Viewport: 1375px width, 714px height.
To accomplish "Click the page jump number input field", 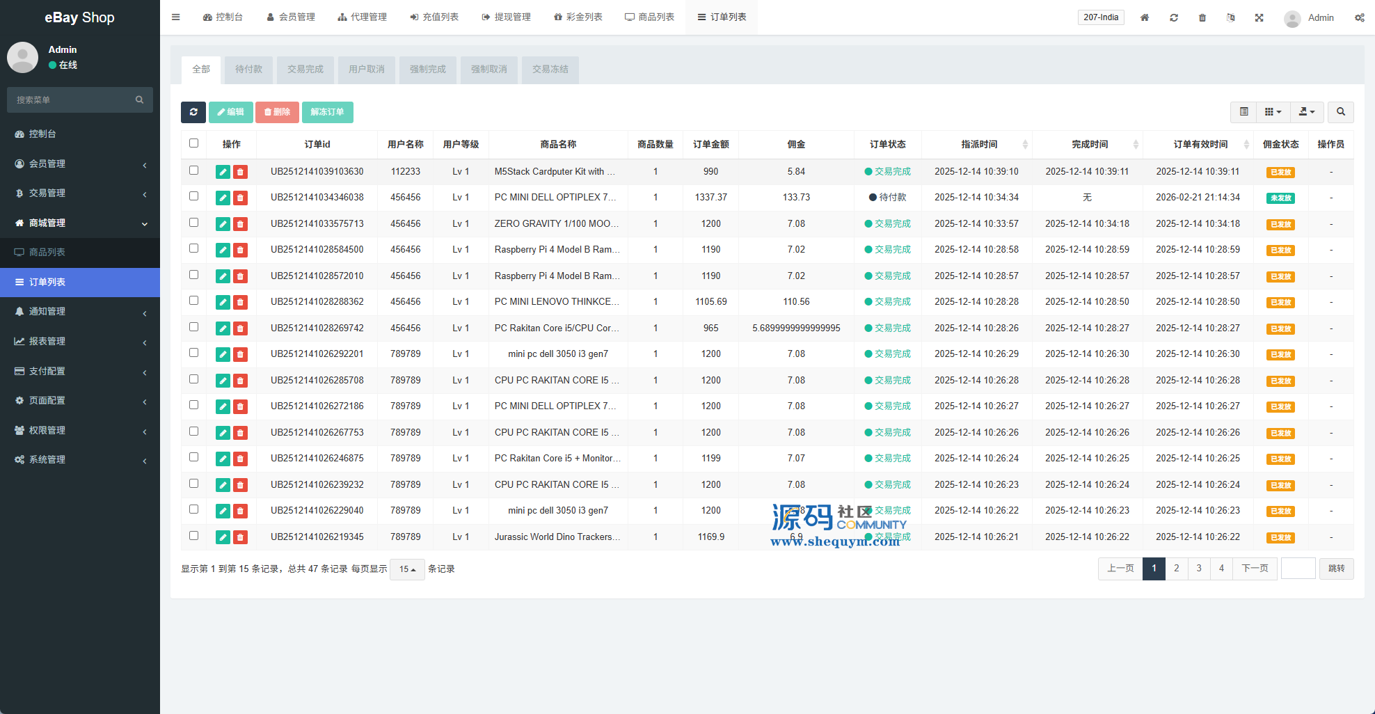I will pos(1298,569).
